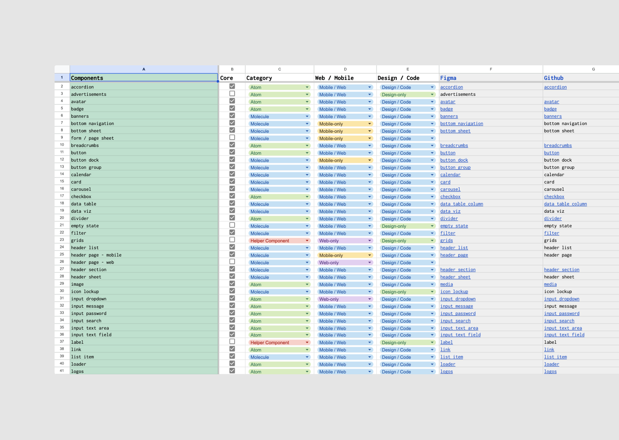This screenshot has height=440, width=619.
Task: Follow the data table column Figma link
Action: pyautogui.click(x=461, y=204)
